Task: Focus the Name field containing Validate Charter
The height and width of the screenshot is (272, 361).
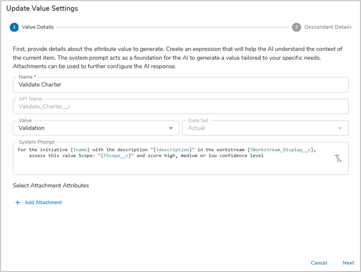Action: tap(180, 85)
